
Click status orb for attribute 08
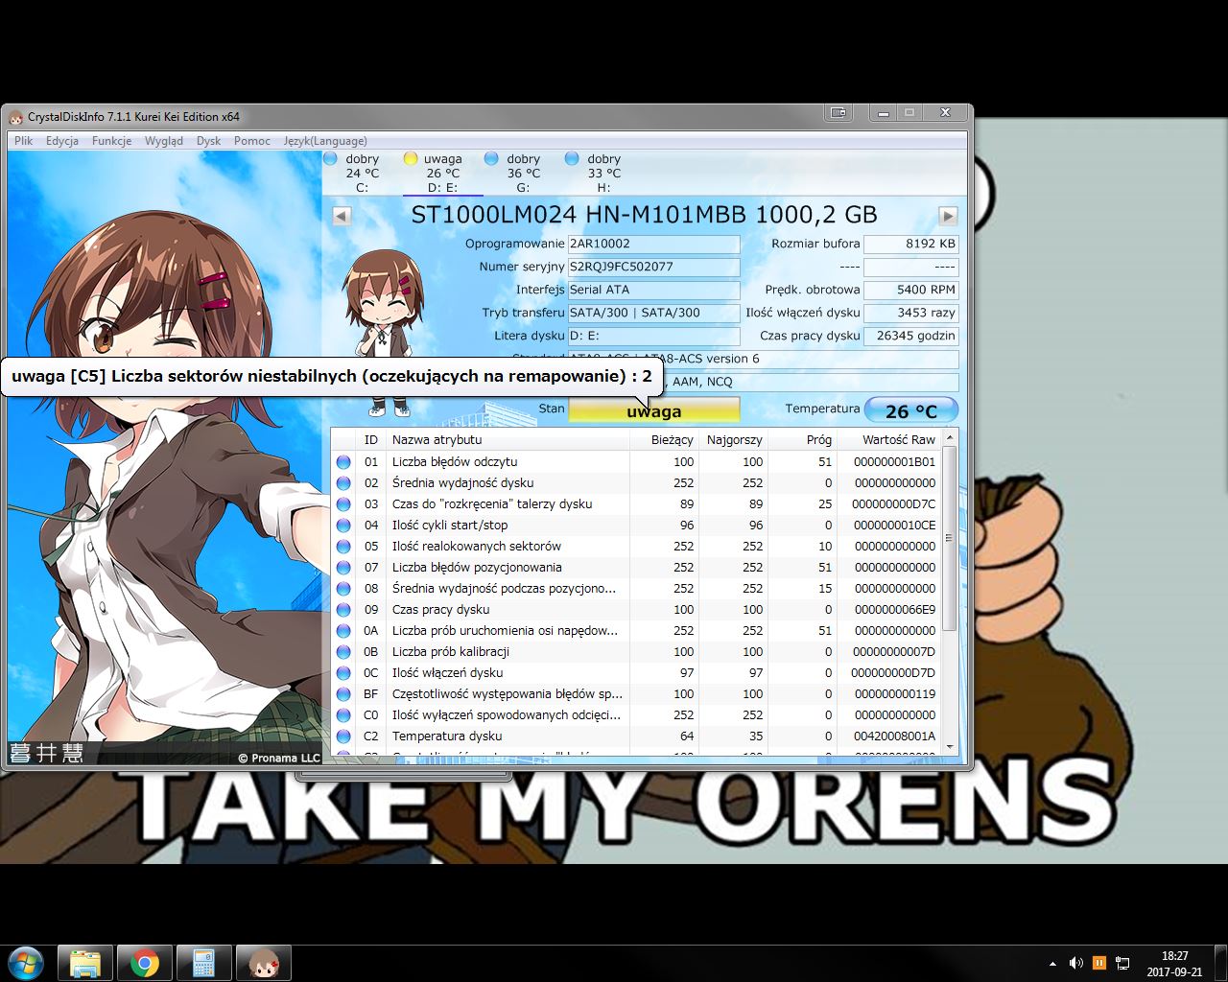click(x=343, y=589)
